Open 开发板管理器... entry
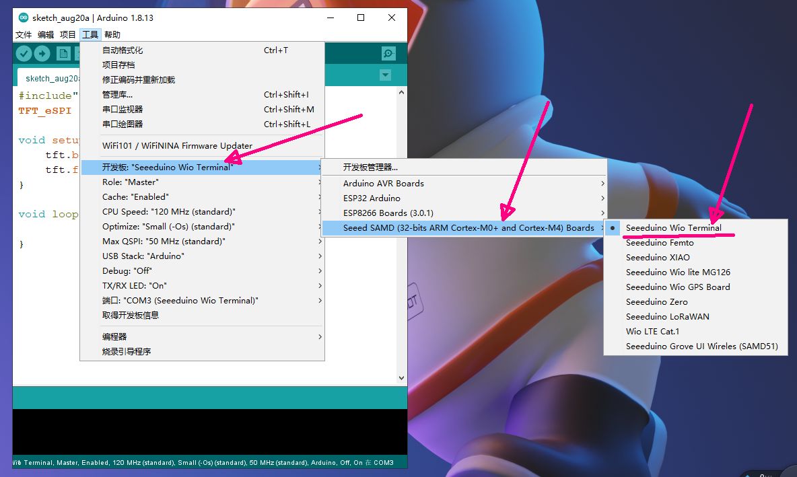797x477 pixels. pos(464,167)
